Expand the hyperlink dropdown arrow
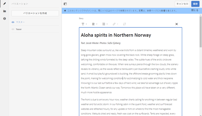Screen dimensions: 202x116 tap(117, 24)
